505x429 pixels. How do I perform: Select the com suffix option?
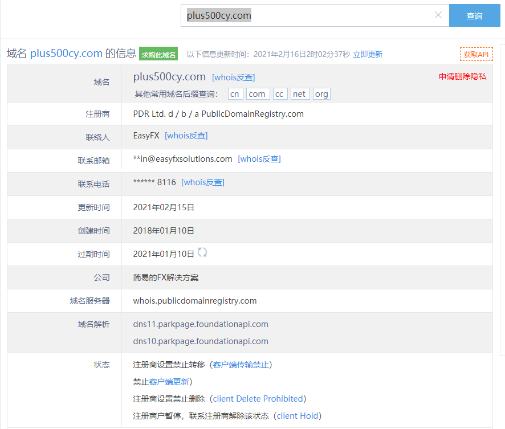(257, 94)
